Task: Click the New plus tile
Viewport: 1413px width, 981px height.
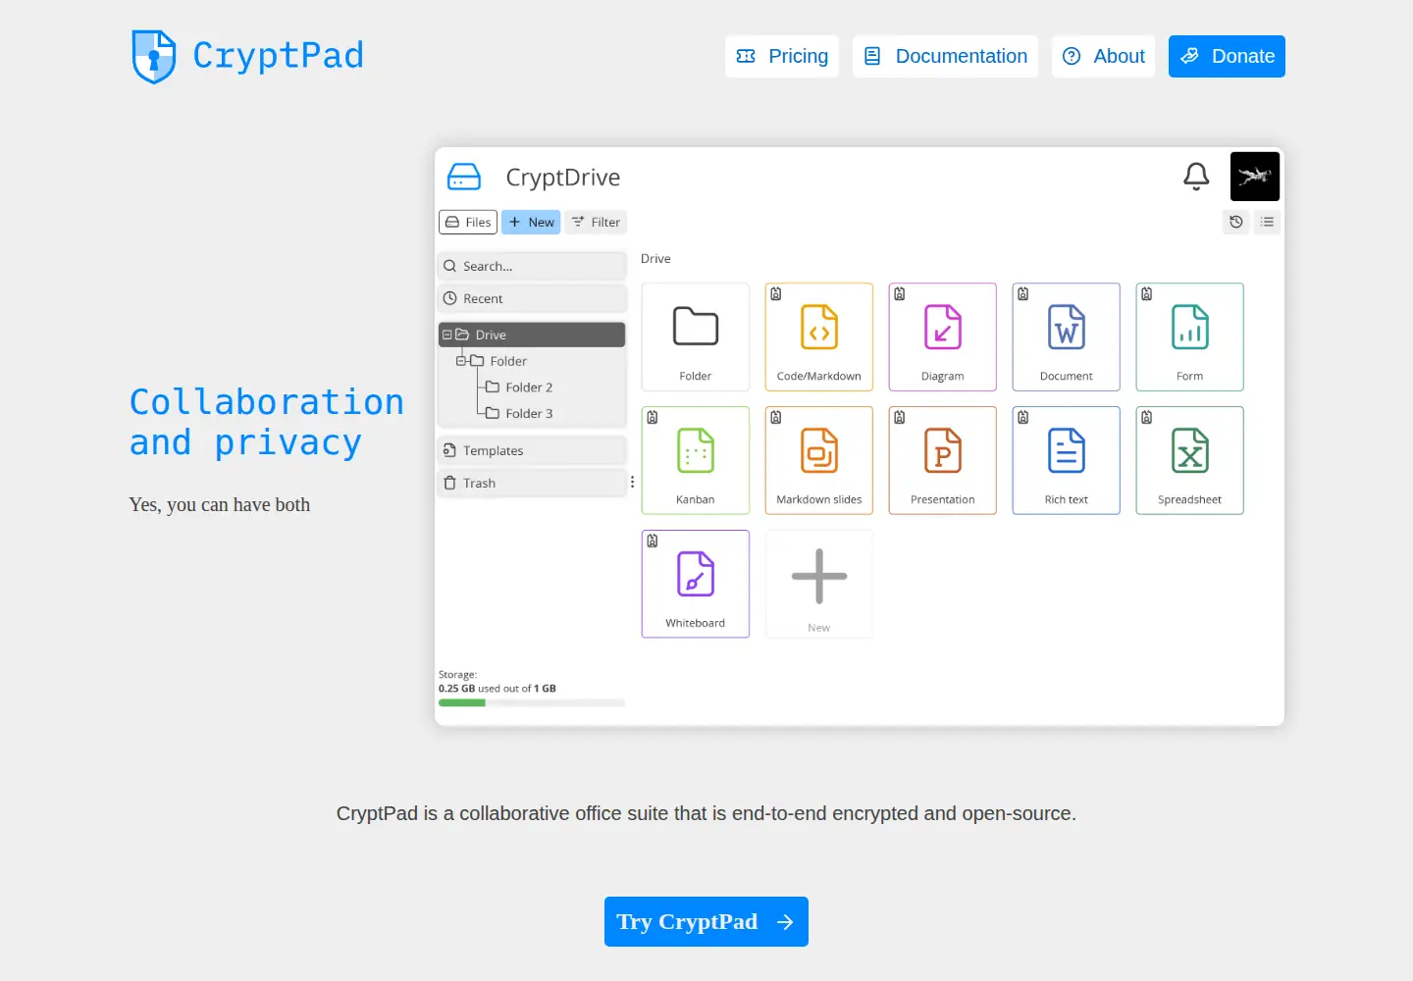Action: click(x=819, y=584)
